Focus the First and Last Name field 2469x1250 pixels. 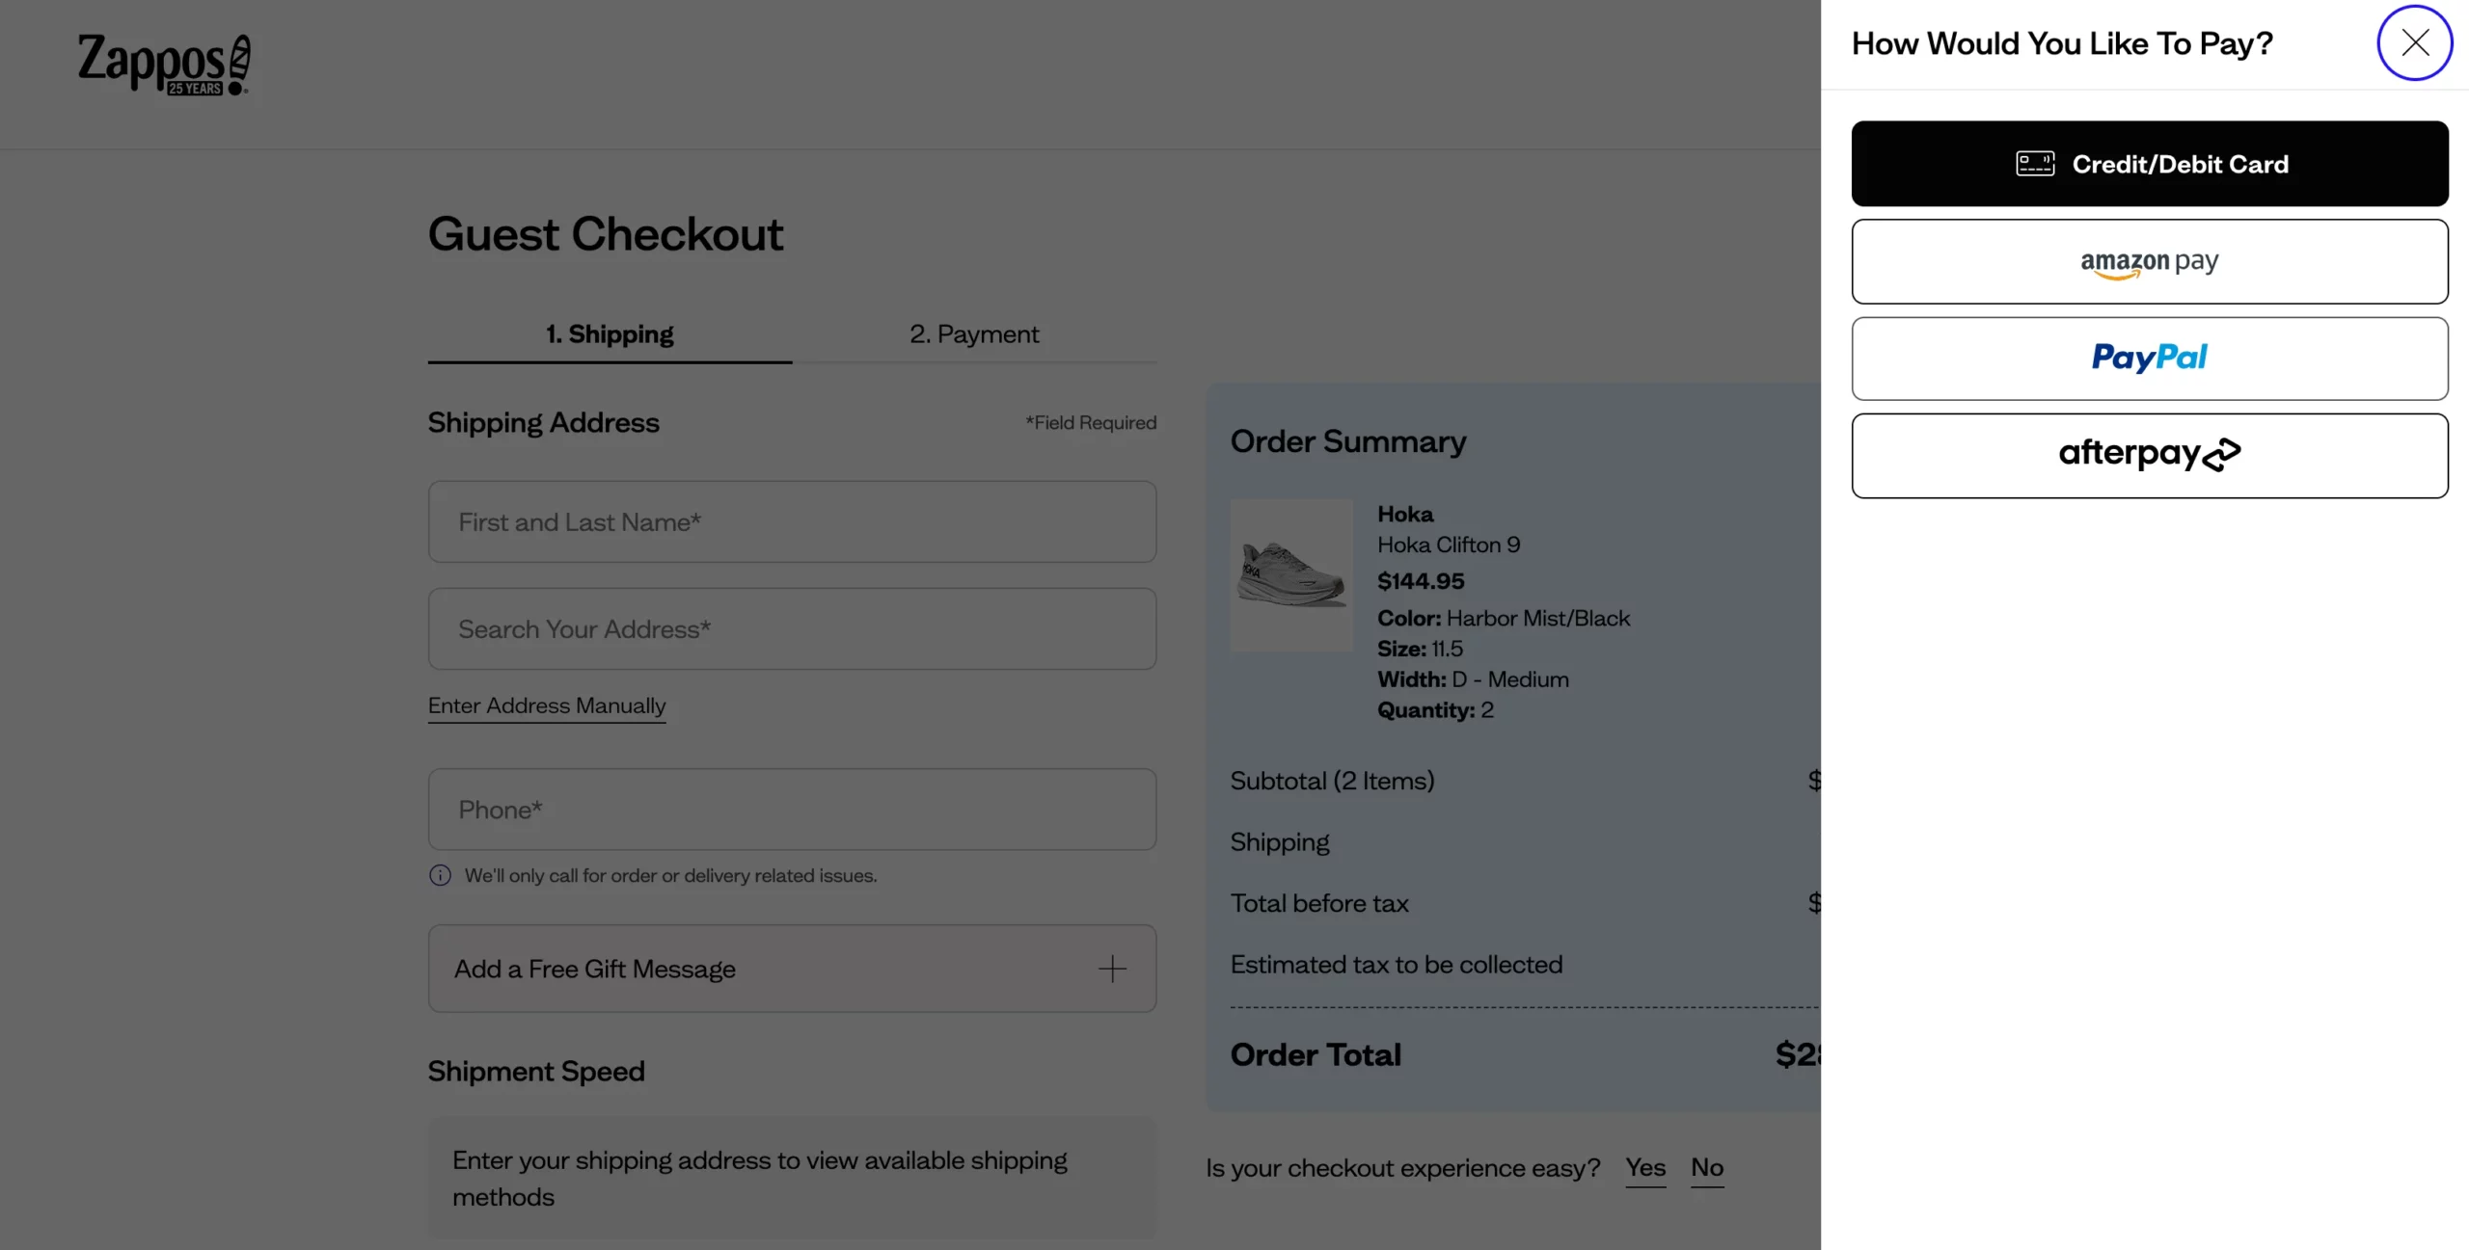click(x=792, y=521)
